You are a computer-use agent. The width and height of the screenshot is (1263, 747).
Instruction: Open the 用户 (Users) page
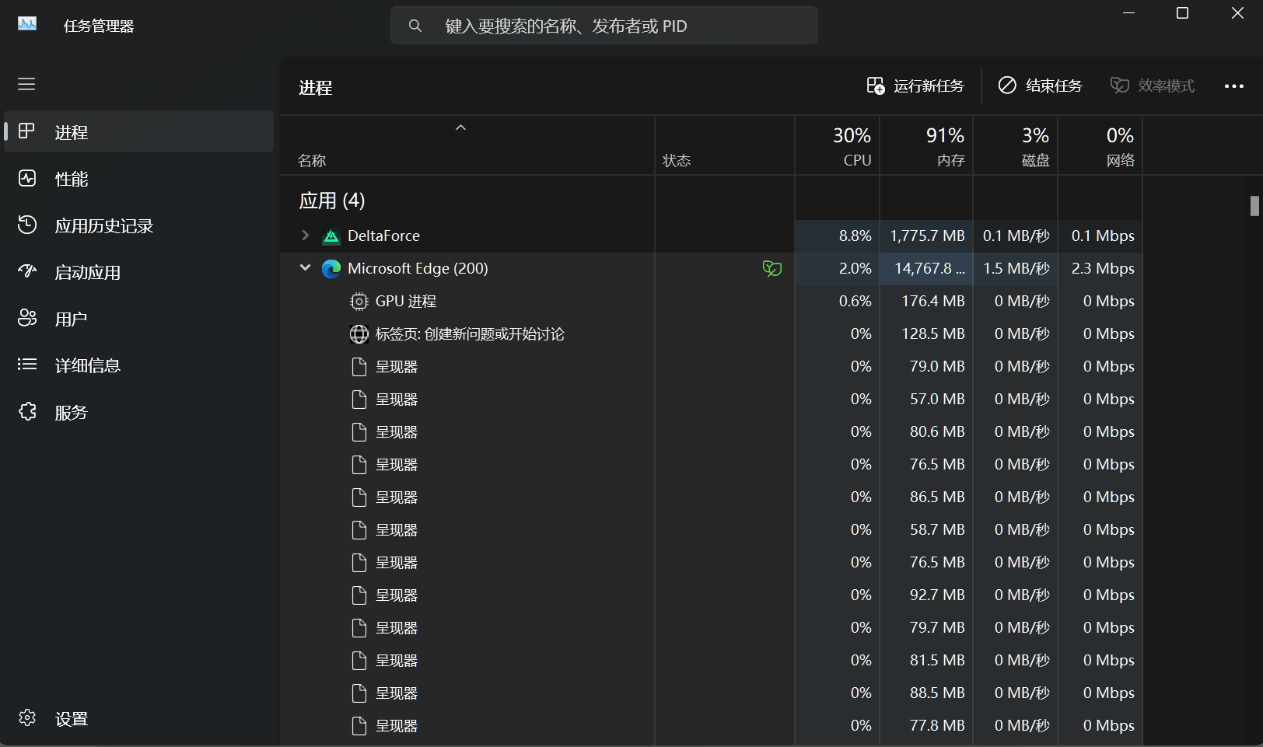point(139,319)
